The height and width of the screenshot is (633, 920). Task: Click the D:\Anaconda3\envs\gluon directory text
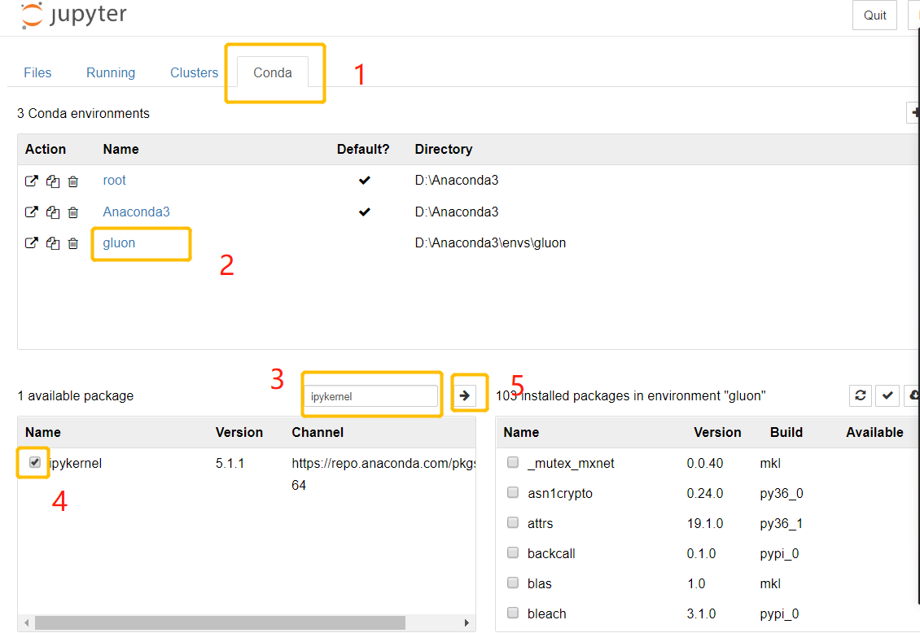(x=490, y=243)
